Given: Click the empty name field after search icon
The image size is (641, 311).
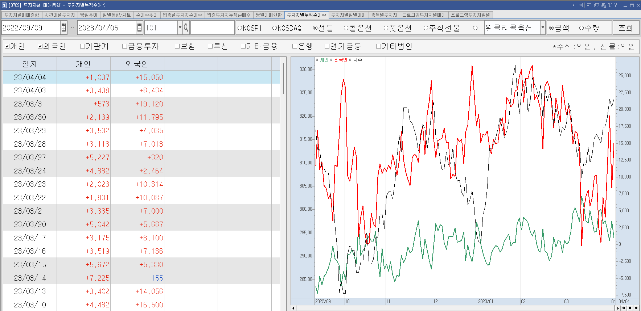Looking at the screenshot, I should tap(212, 28).
